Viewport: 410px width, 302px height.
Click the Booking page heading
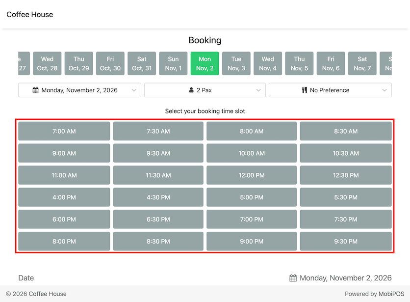click(205, 40)
